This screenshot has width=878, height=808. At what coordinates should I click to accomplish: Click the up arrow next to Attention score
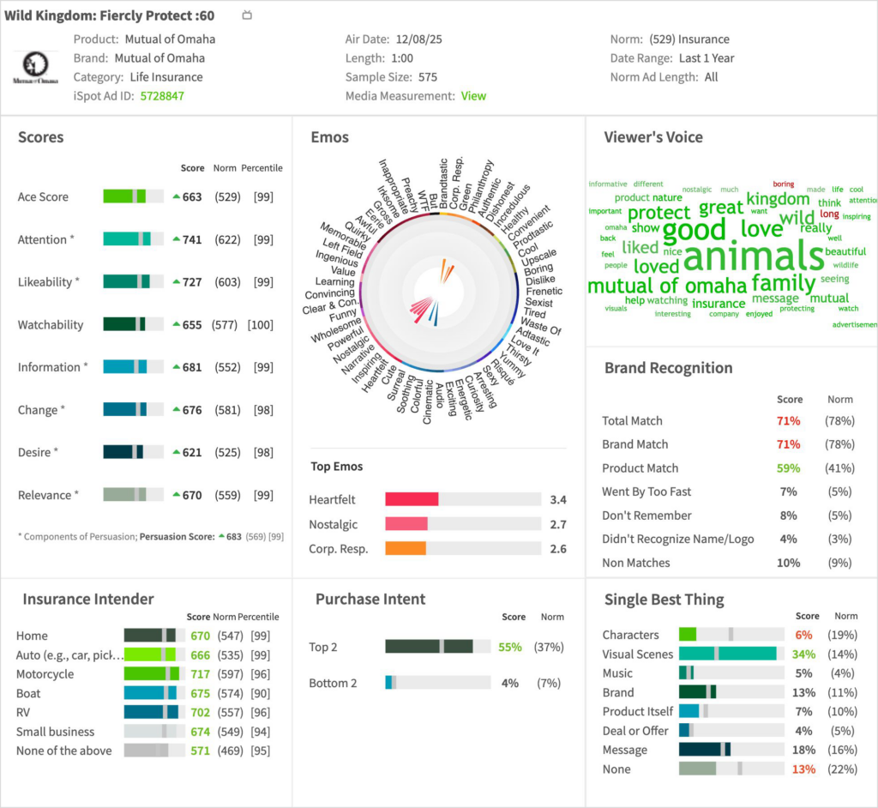coord(177,240)
